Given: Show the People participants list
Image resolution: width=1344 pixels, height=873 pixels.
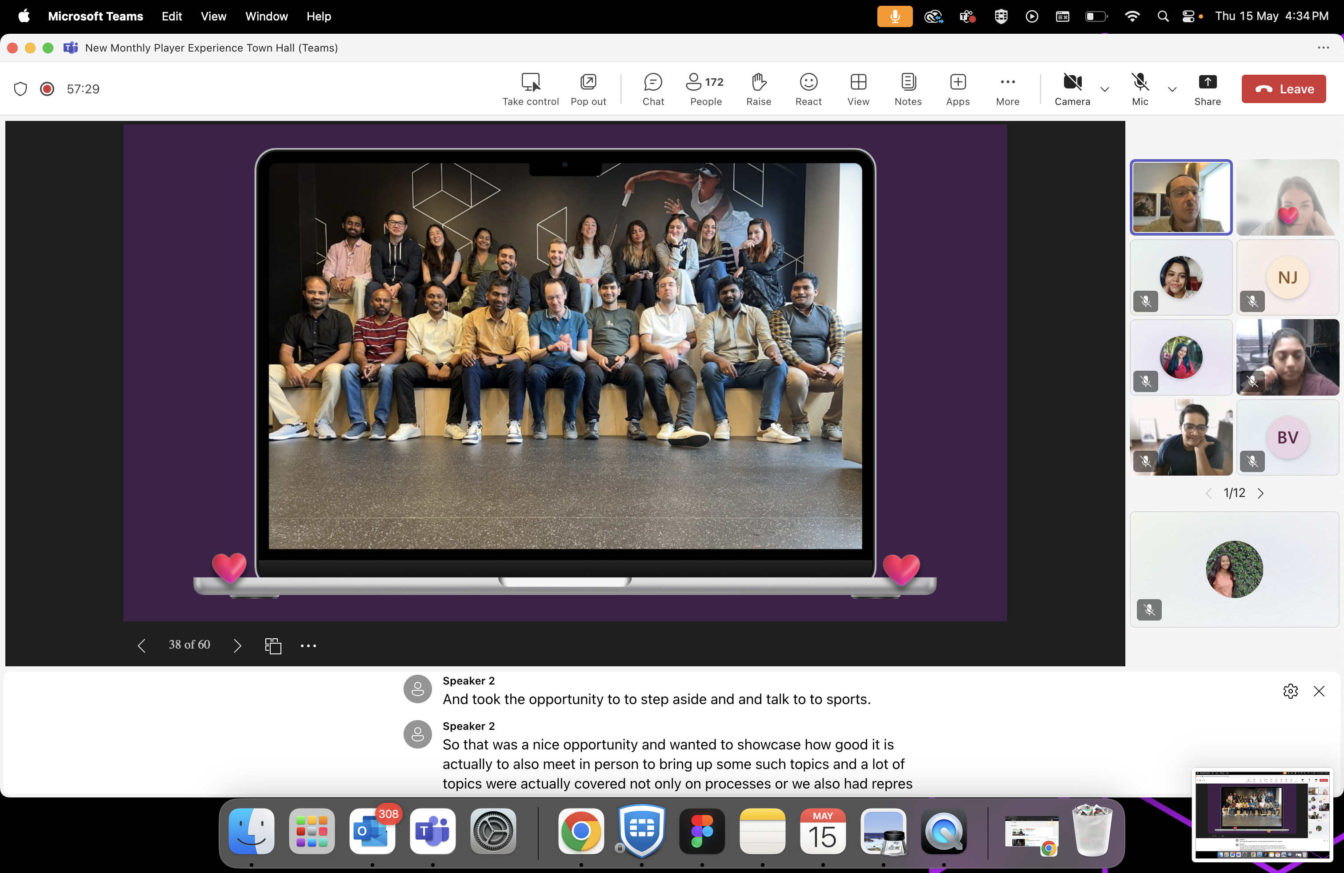Looking at the screenshot, I should pyautogui.click(x=705, y=89).
